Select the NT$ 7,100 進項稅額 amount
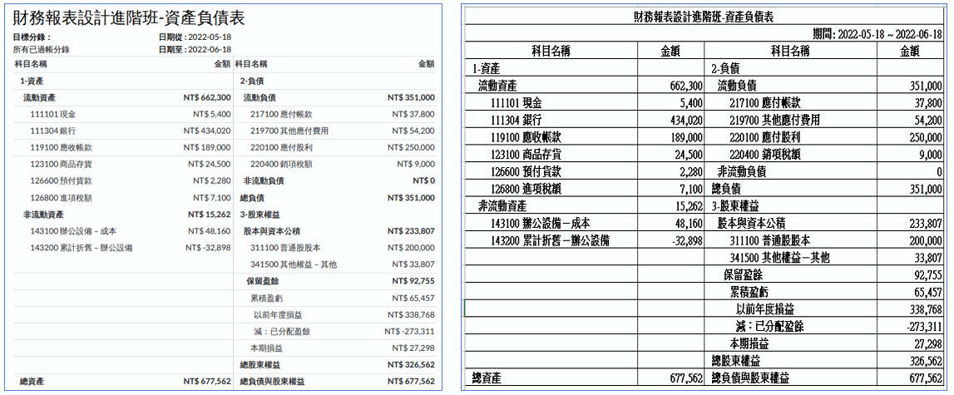 [212, 197]
